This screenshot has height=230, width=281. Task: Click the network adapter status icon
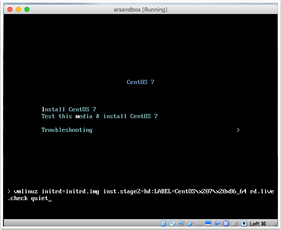(x=181, y=223)
